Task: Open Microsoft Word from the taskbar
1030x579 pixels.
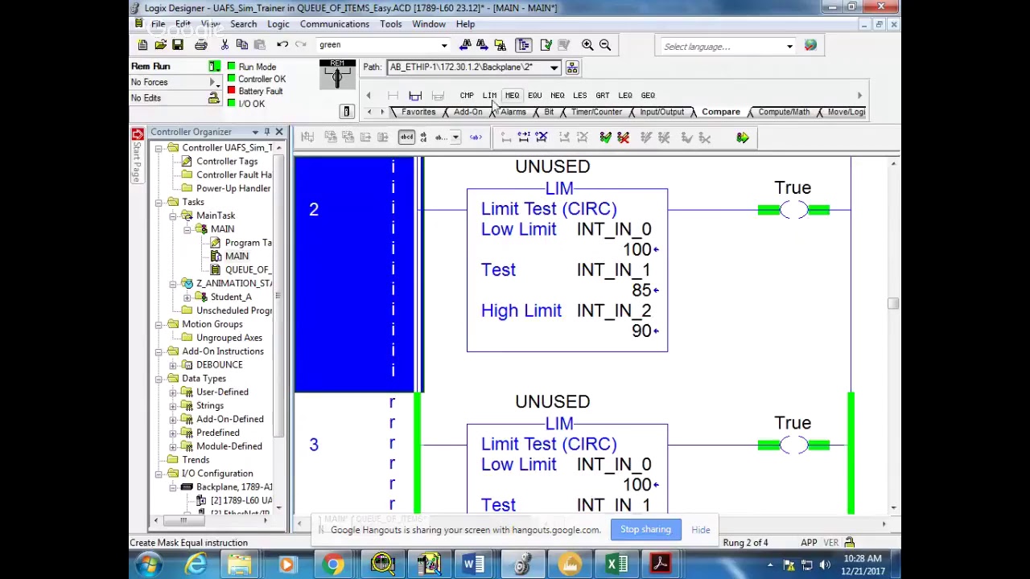Action: [x=474, y=565]
